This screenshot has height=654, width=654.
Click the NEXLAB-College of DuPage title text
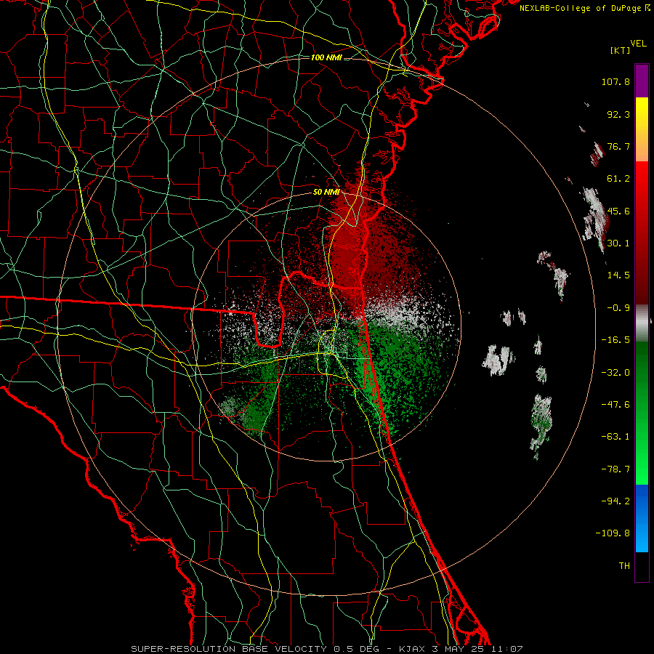pyautogui.click(x=584, y=8)
